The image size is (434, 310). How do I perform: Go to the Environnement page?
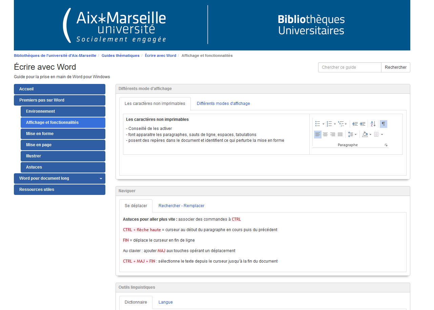point(63,111)
